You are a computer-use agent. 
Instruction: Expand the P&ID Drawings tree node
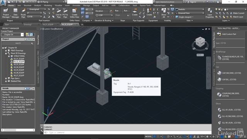point(6,51)
